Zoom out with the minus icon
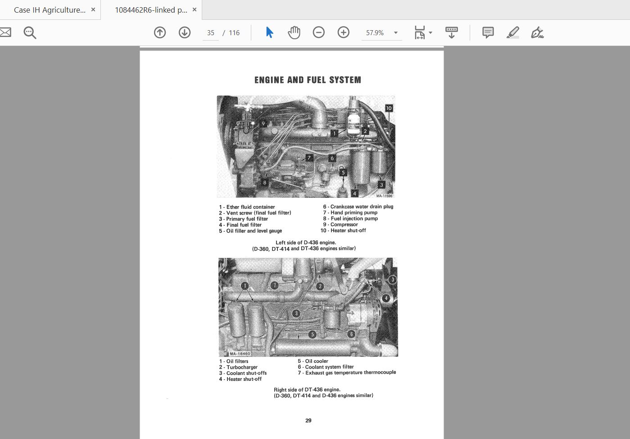630x439 pixels. [319, 32]
